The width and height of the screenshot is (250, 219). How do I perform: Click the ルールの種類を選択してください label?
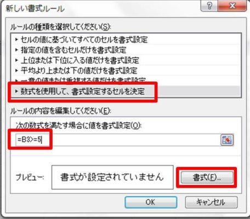tap(61, 27)
